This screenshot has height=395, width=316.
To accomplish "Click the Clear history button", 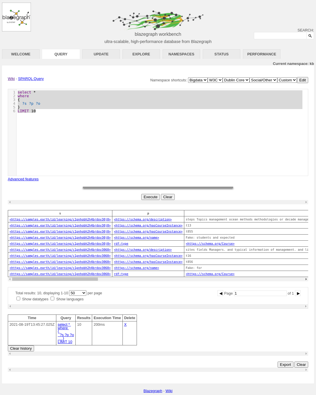I will pyautogui.click(x=21, y=349).
